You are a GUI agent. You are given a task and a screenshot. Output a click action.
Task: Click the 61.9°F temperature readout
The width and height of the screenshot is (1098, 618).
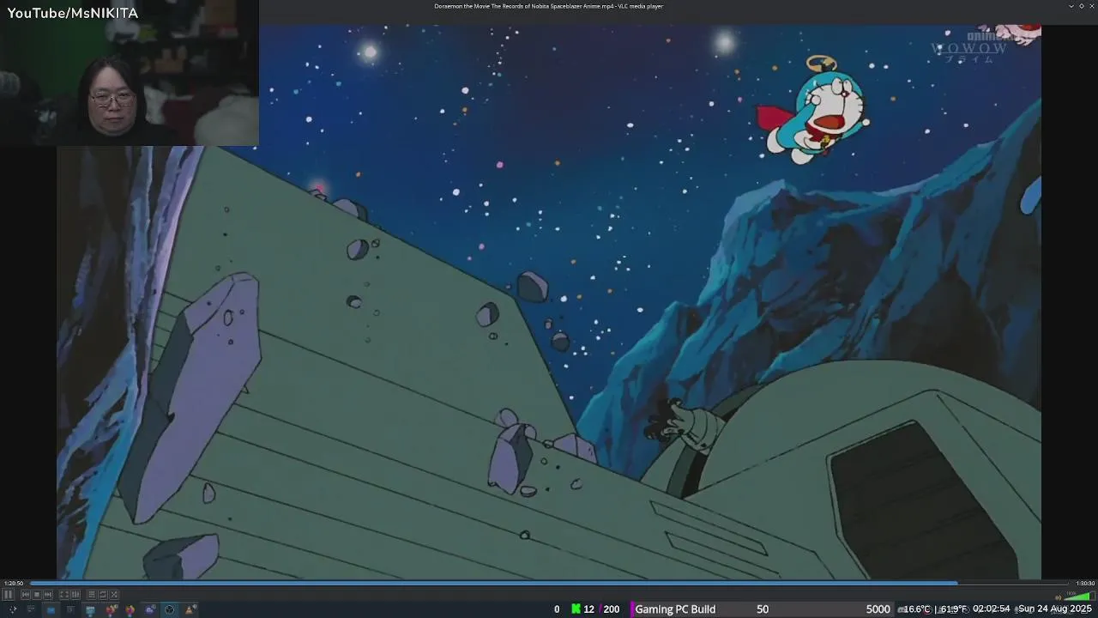point(954,609)
